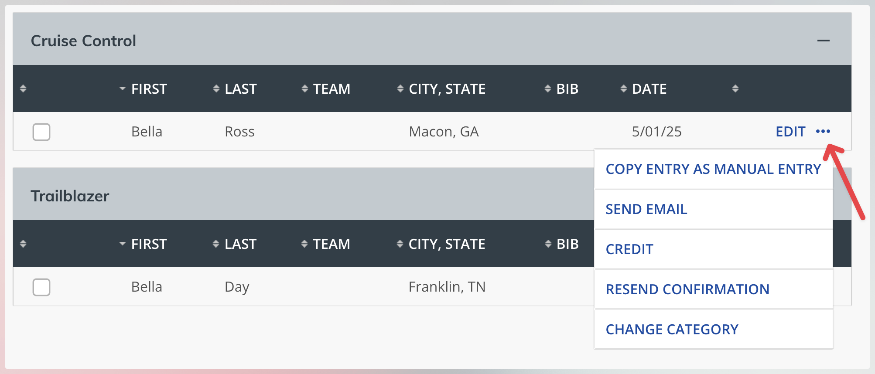The width and height of the screenshot is (875, 374).
Task: Click EDIT link for Bella Ross
Action: click(790, 132)
